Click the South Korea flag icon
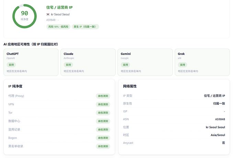The image size is (237, 158). [x=48, y=14]
